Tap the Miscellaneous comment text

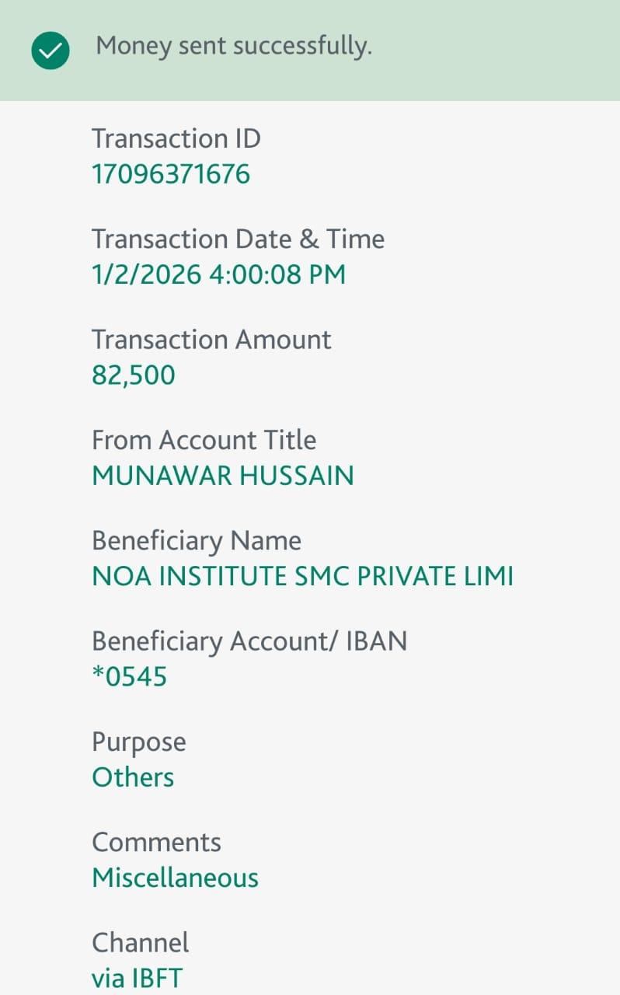tap(175, 878)
